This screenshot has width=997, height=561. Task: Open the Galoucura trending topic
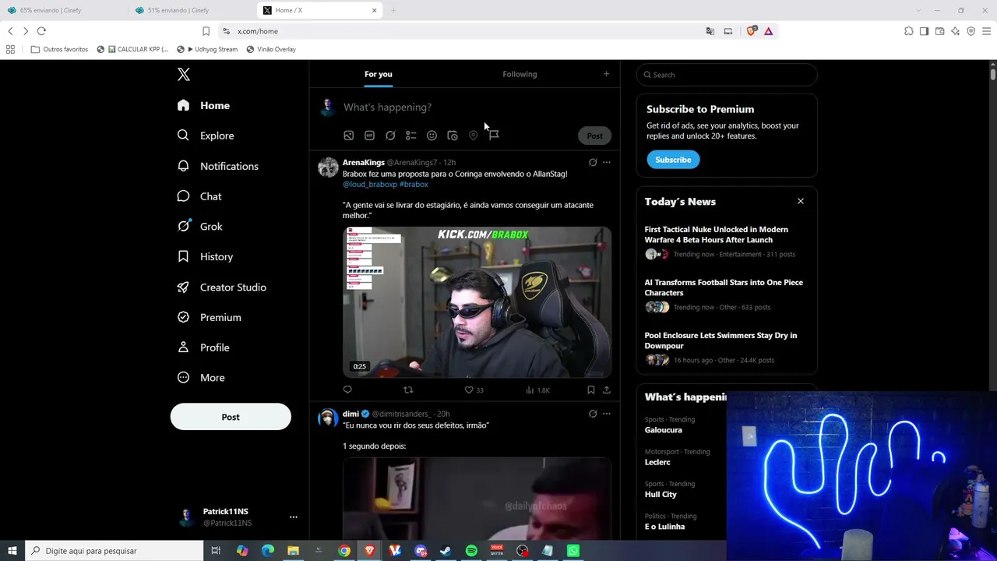pos(664,430)
